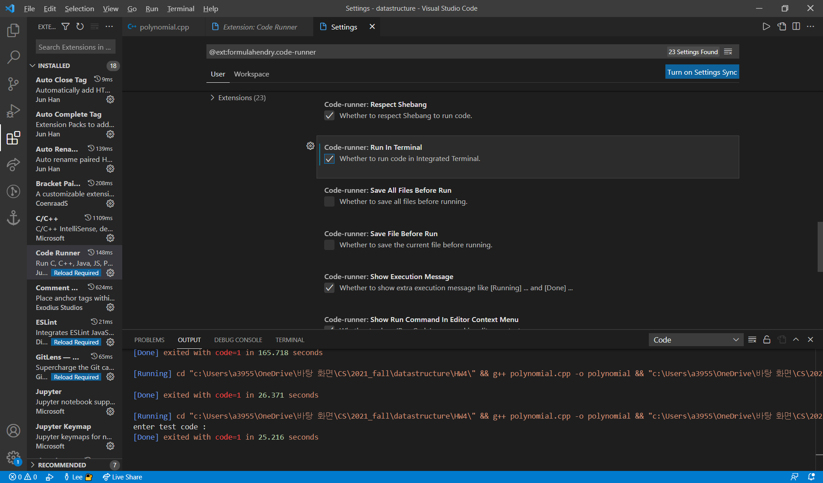Image resolution: width=823 pixels, height=483 pixels.
Task: Collapse the INSTALLED extensions section
Action: pos(74,66)
